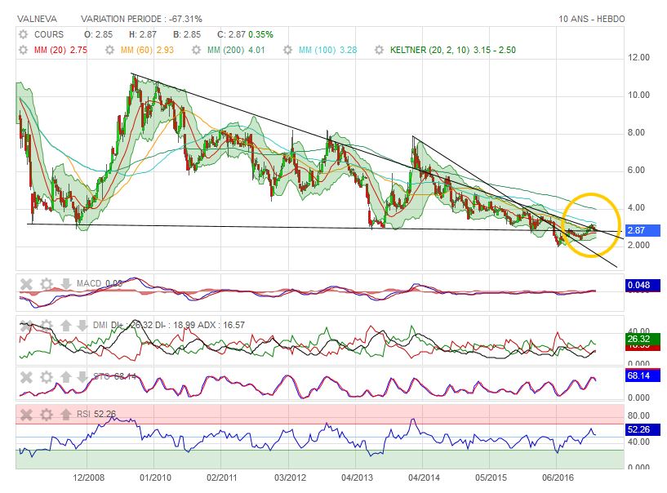Viewport: 667px width, 493px height.
Task: Select the MM (100) 3.28 label
Action: coord(327,50)
